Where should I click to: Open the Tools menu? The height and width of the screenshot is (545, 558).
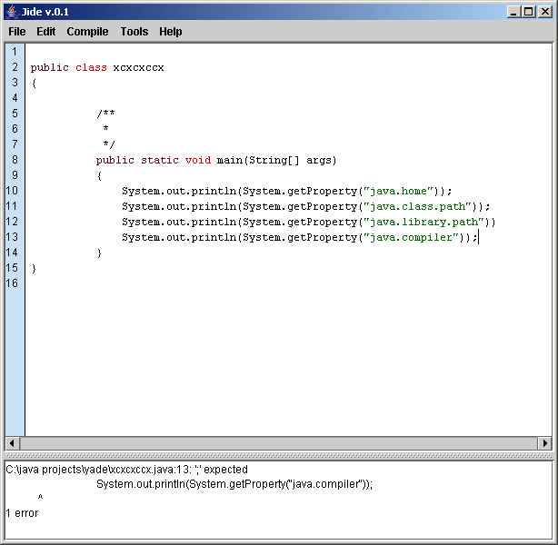(x=135, y=32)
